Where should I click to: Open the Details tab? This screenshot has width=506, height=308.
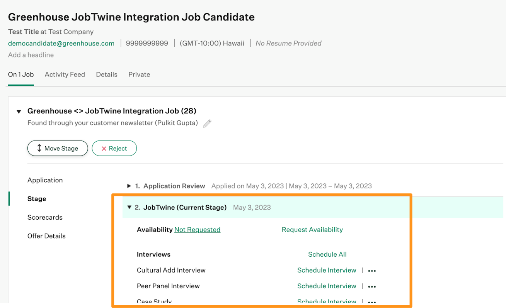(x=107, y=74)
